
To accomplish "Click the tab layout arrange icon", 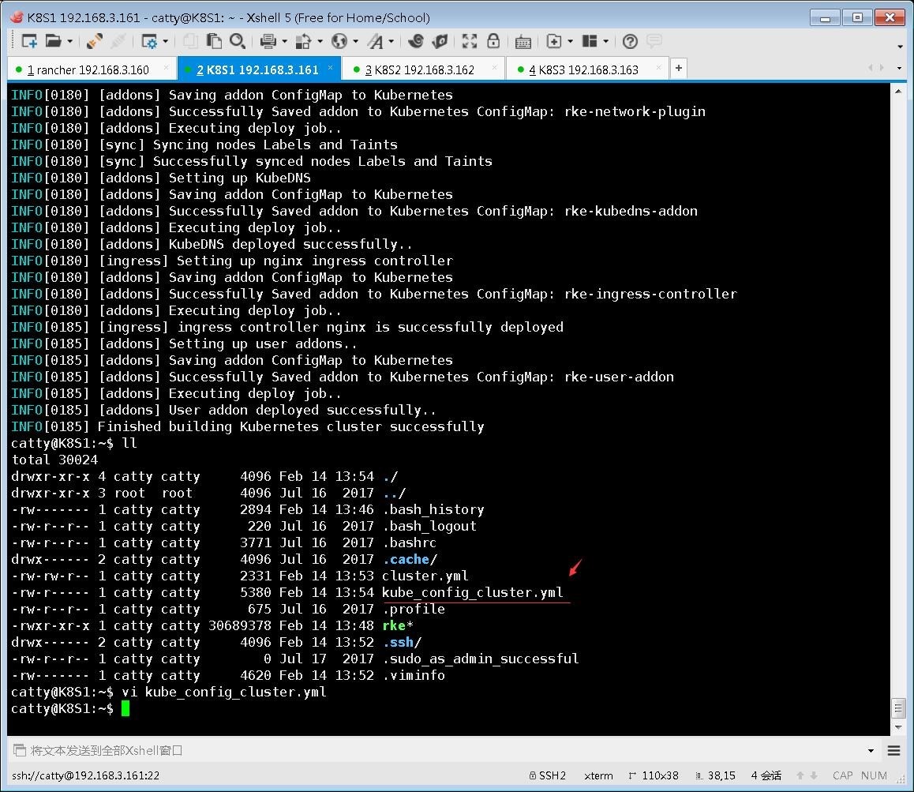I will click(590, 41).
